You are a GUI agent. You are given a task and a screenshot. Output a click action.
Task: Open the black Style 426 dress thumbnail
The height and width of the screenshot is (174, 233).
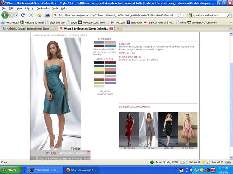coord(168,130)
